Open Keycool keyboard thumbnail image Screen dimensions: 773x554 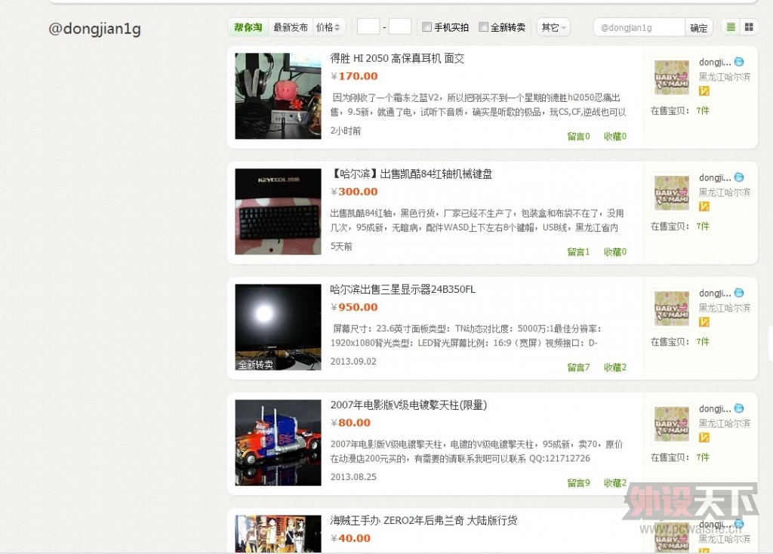pos(278,211)
